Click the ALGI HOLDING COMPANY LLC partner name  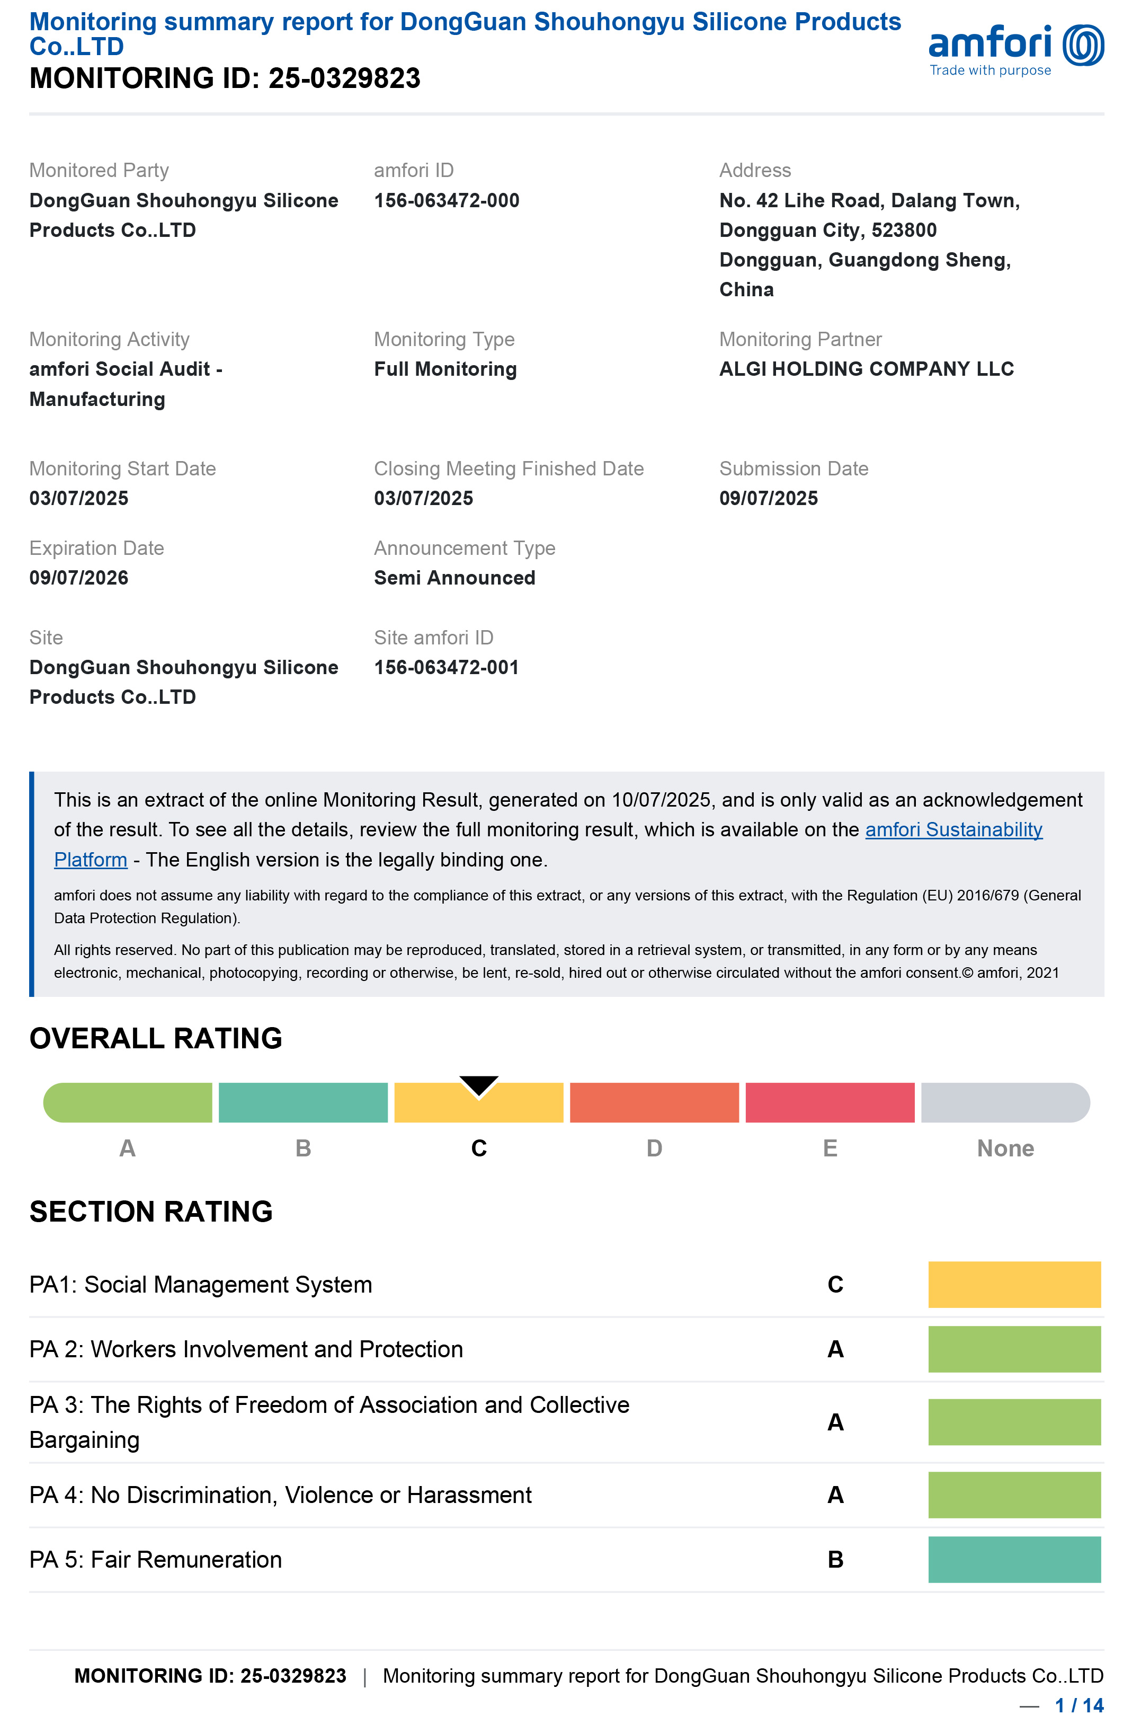pos(866,369)
